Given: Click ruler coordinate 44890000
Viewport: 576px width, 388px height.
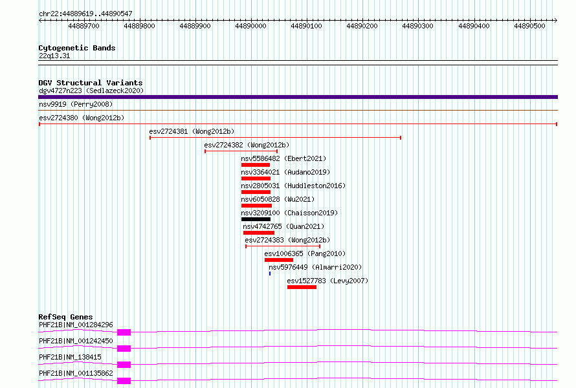Looking at the screenshot, I should (251, 26).
